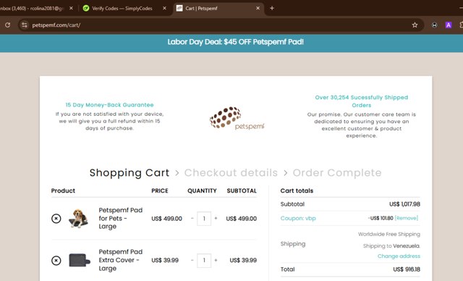Edit quantity field for Extra Cover - Large
Screen dimensions: 463x281
pos(204,260)
